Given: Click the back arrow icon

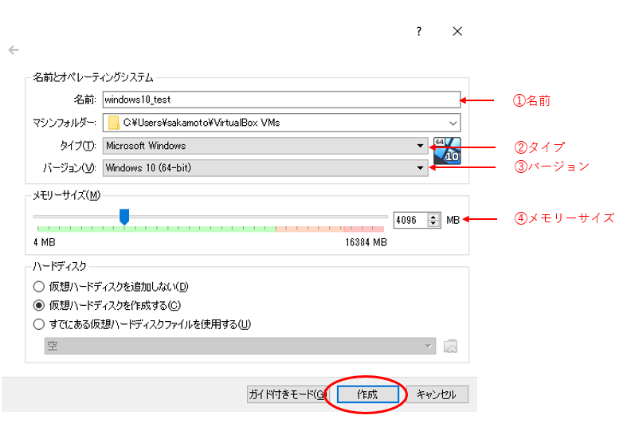Looking at the screenshot, I should pyautogui.click(x=14, y=50).
